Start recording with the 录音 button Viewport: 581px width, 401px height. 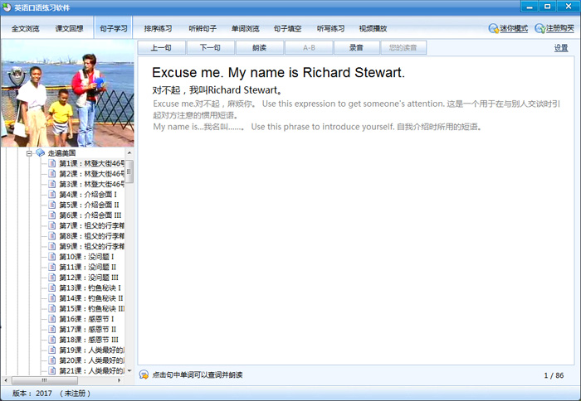pos(355,48)
